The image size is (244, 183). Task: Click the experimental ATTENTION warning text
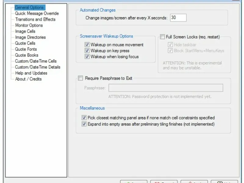click(192, 65)
